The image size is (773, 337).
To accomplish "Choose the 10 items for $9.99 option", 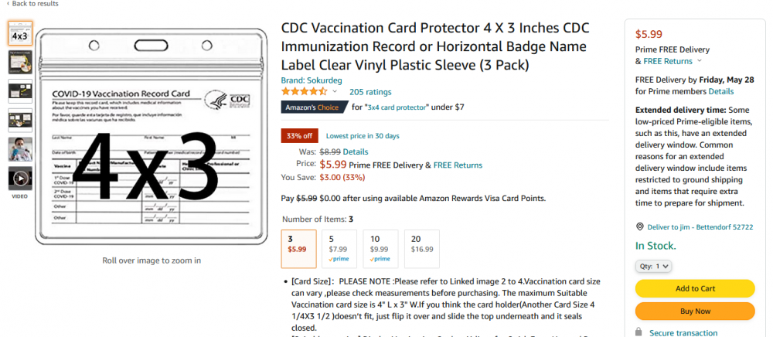I will (x=380, y=249).
